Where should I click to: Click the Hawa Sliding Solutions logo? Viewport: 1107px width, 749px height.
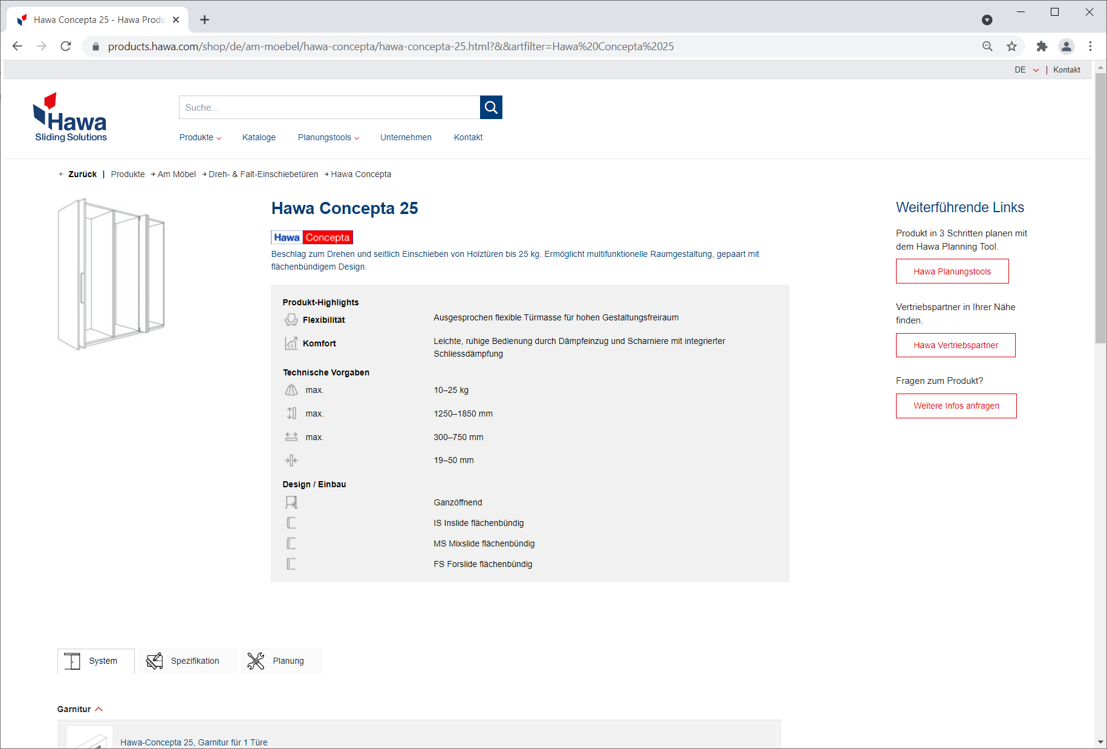tap(70, 117)
